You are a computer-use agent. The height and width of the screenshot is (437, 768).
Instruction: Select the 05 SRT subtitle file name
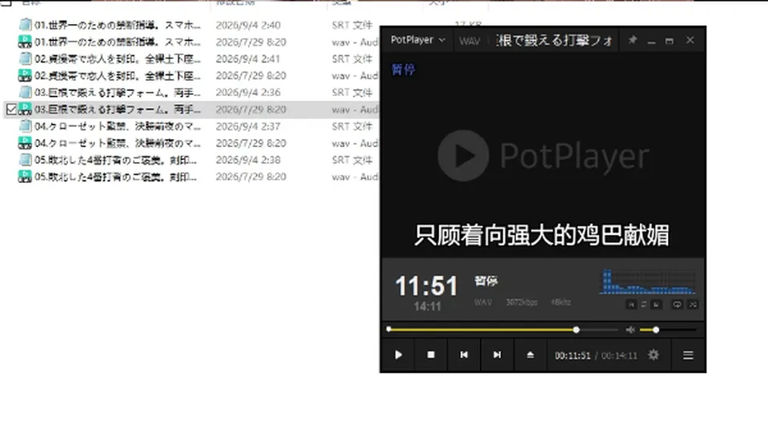115,160
